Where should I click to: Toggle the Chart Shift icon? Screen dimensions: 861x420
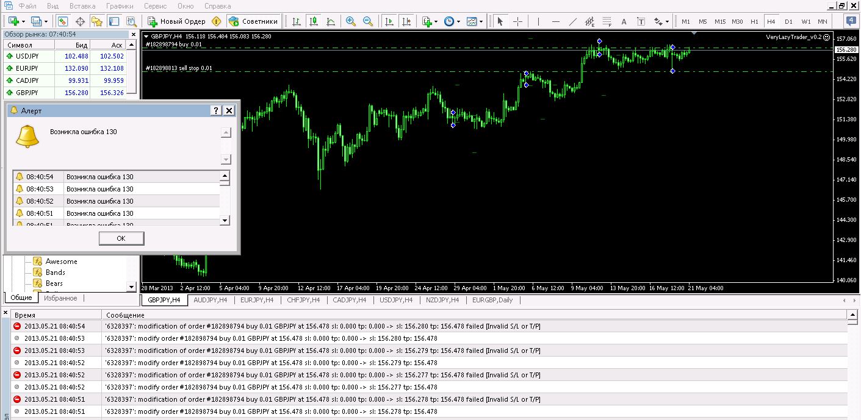[406, 21]
